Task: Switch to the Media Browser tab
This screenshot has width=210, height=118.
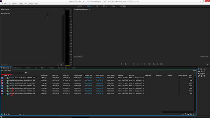Action: pyautogui.click(x=17, y=68)
